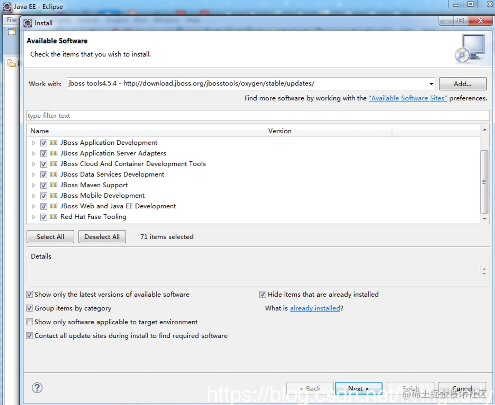Open the File menu in Eclipse
The height and width of the screenshot is (405, 495).
coord(11,20)
